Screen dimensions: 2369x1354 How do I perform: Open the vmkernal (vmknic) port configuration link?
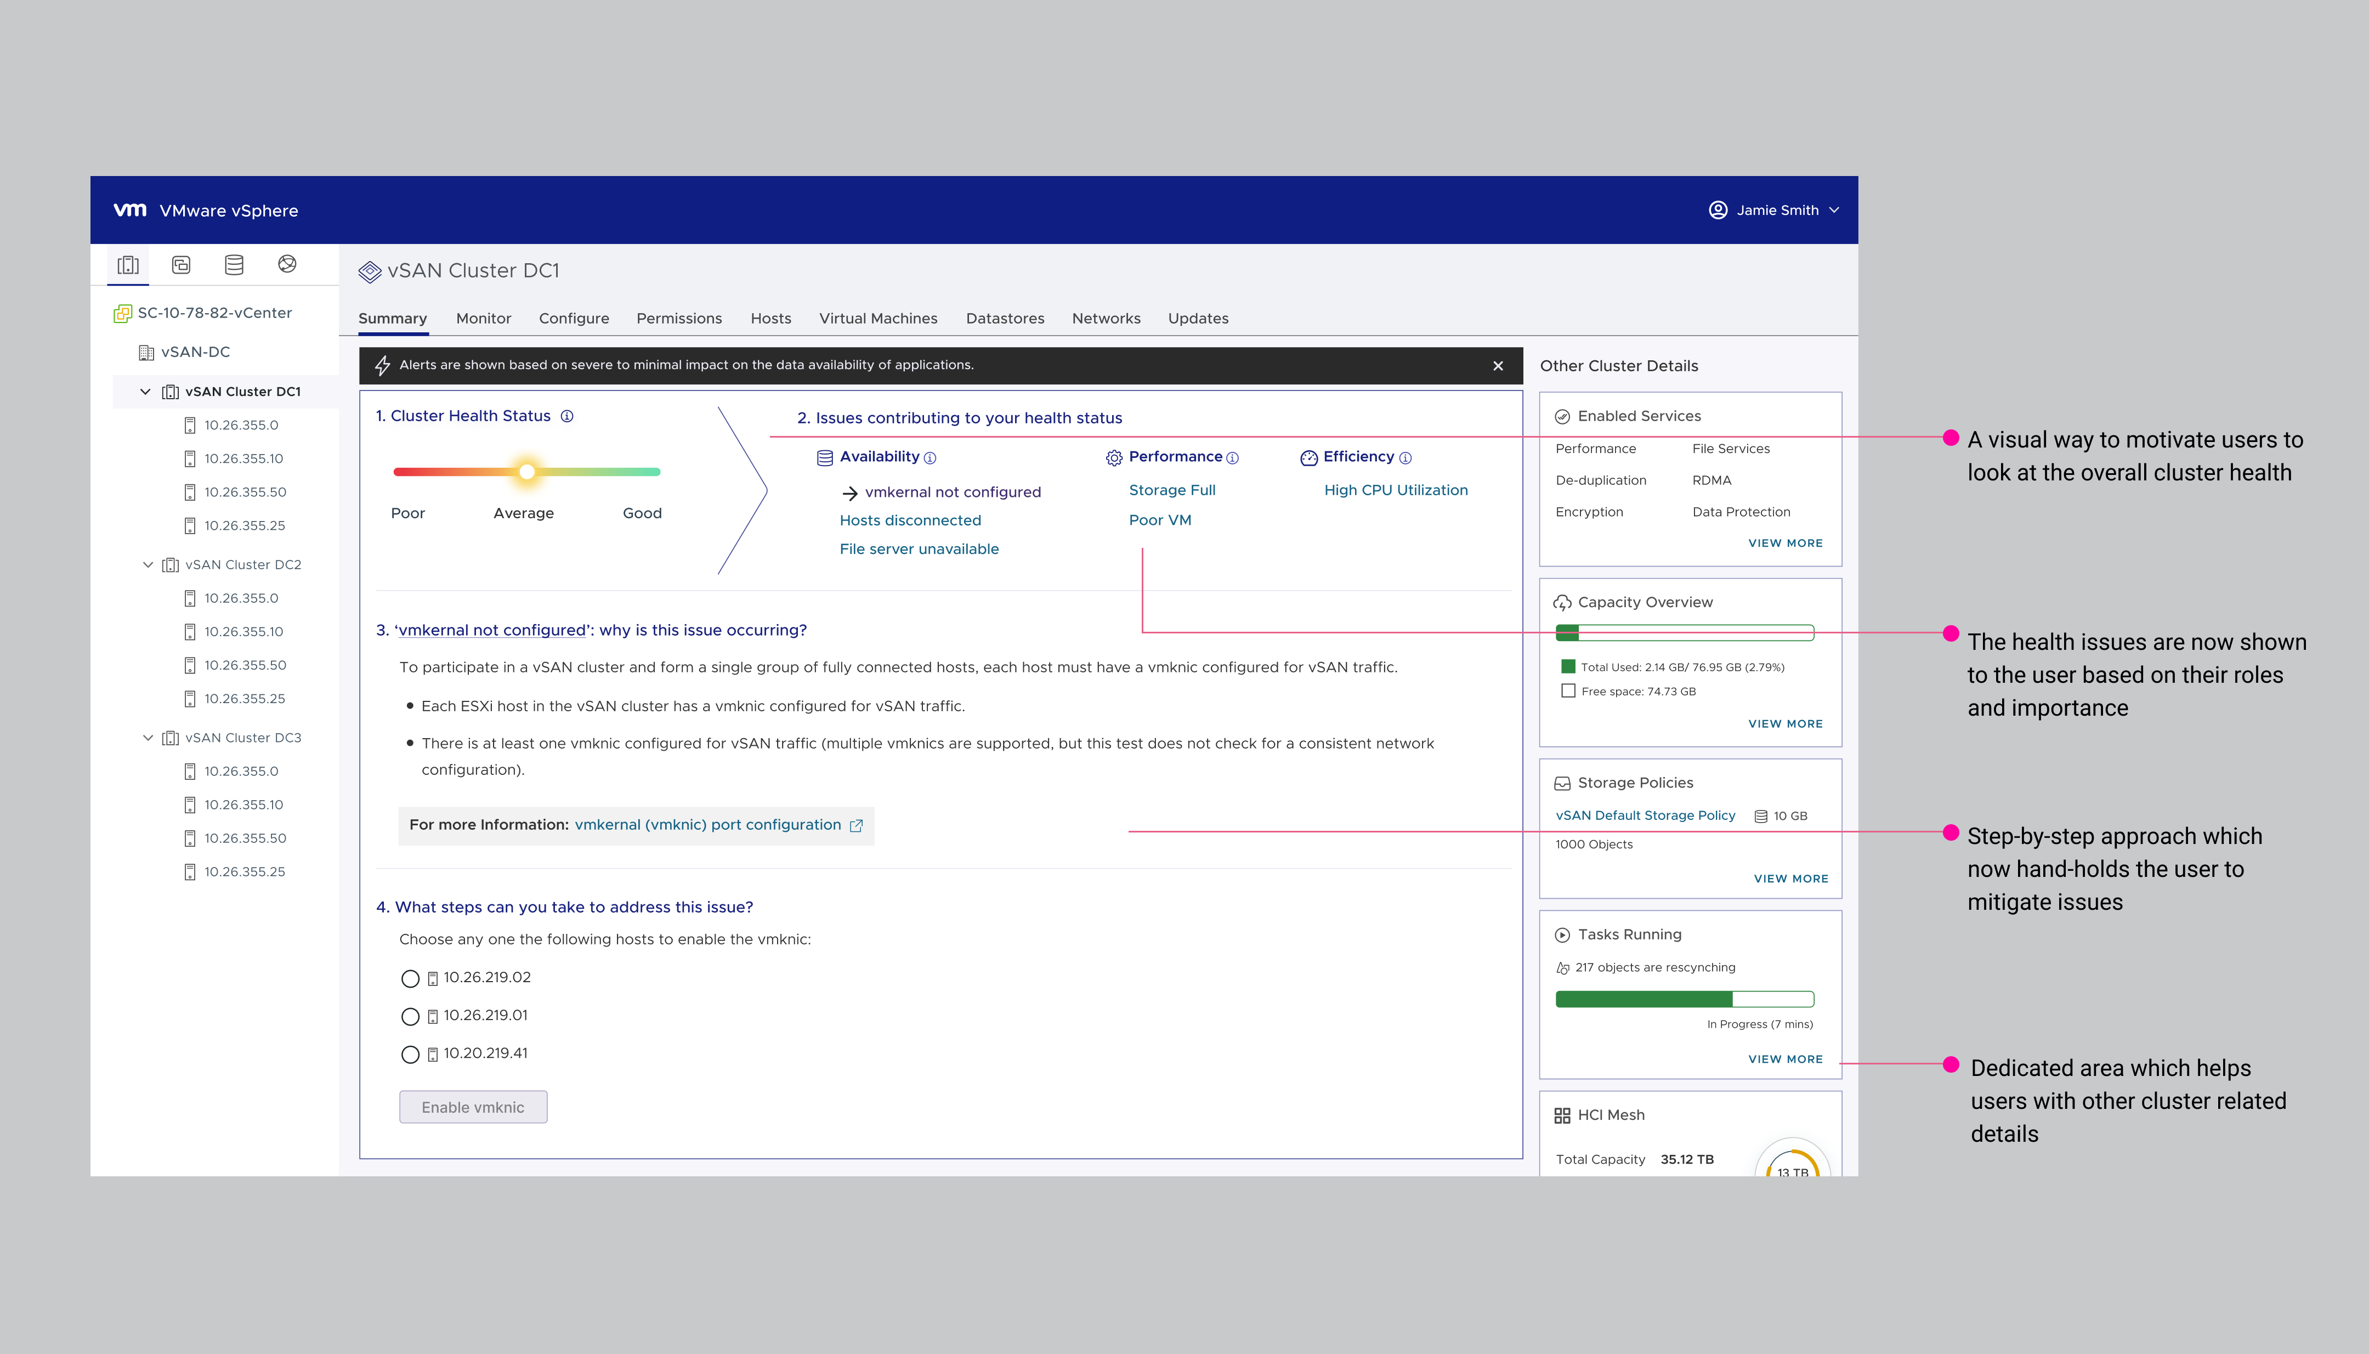pyautogui.click(x=707, y=825)
